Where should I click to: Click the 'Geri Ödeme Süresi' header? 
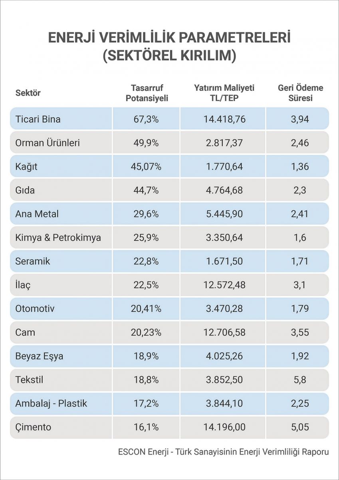pos(300,93)
